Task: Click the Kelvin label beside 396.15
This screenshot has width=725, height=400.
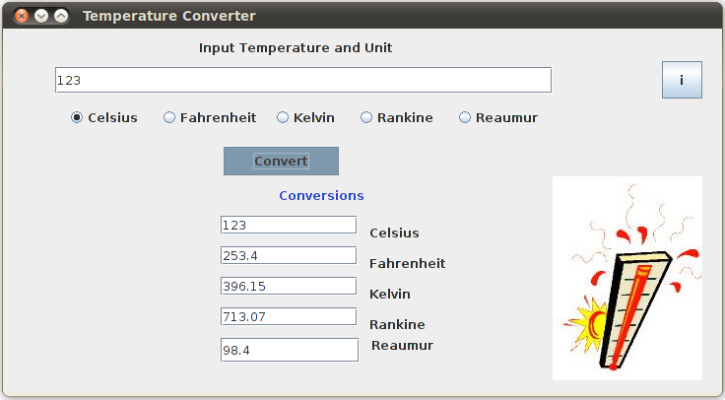Action: [390, 295]
